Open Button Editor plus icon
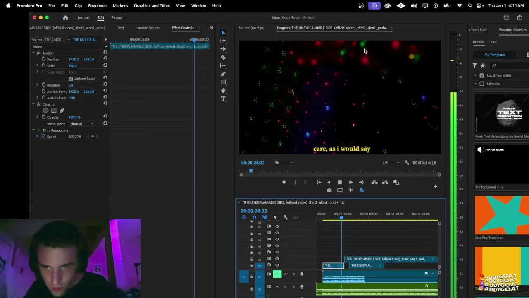Viewport: 529px width, 298px height. pyautogui.click(x=435, y=187)
